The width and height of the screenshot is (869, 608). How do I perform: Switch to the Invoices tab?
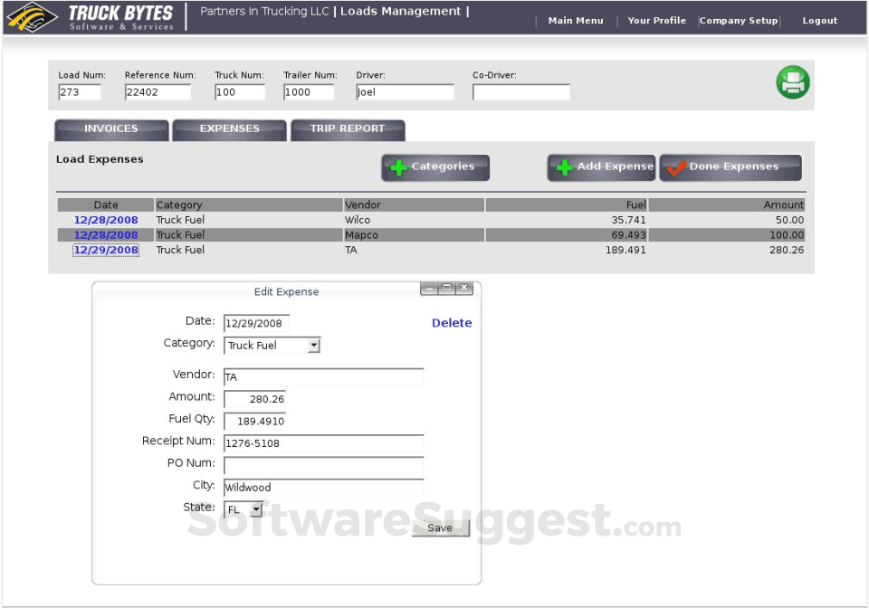(x=110, y=129)
